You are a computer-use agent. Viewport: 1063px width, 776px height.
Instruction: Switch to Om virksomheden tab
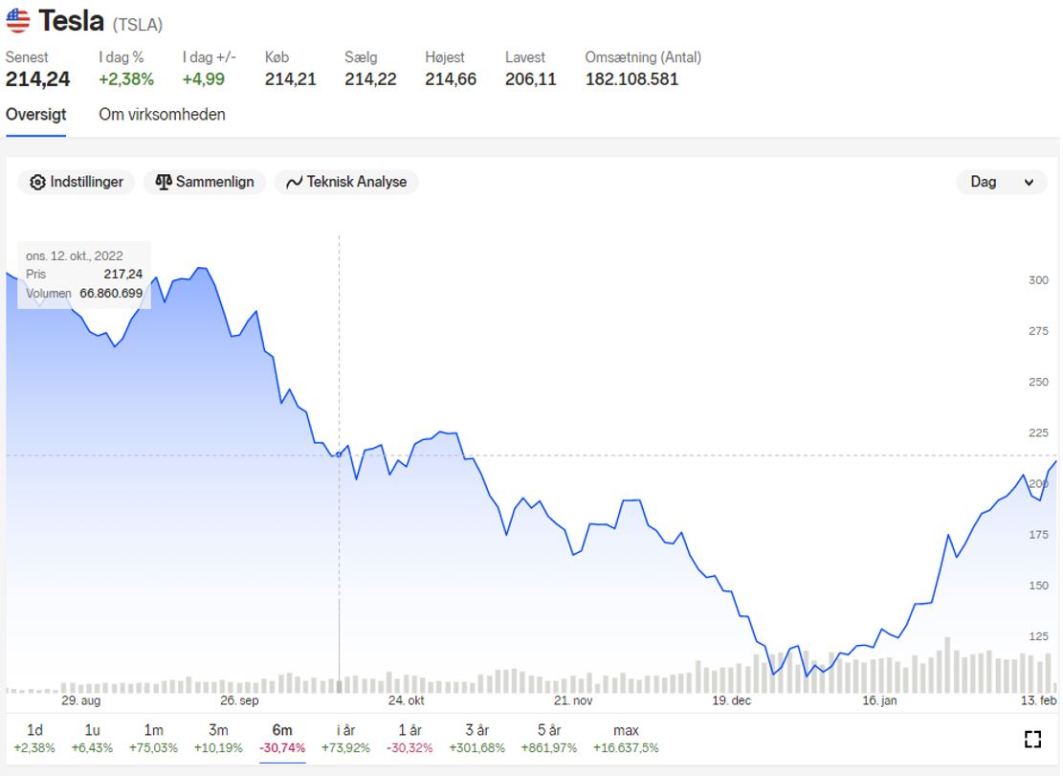tap(162, 114)
